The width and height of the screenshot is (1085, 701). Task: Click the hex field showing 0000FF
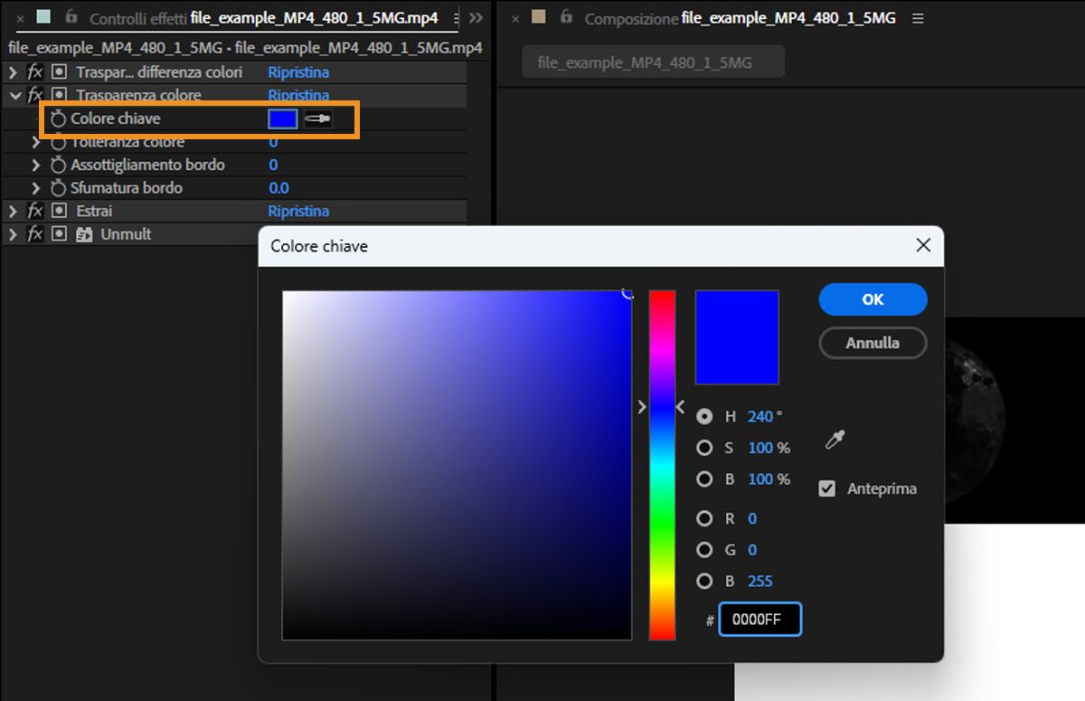coord(759,619)
